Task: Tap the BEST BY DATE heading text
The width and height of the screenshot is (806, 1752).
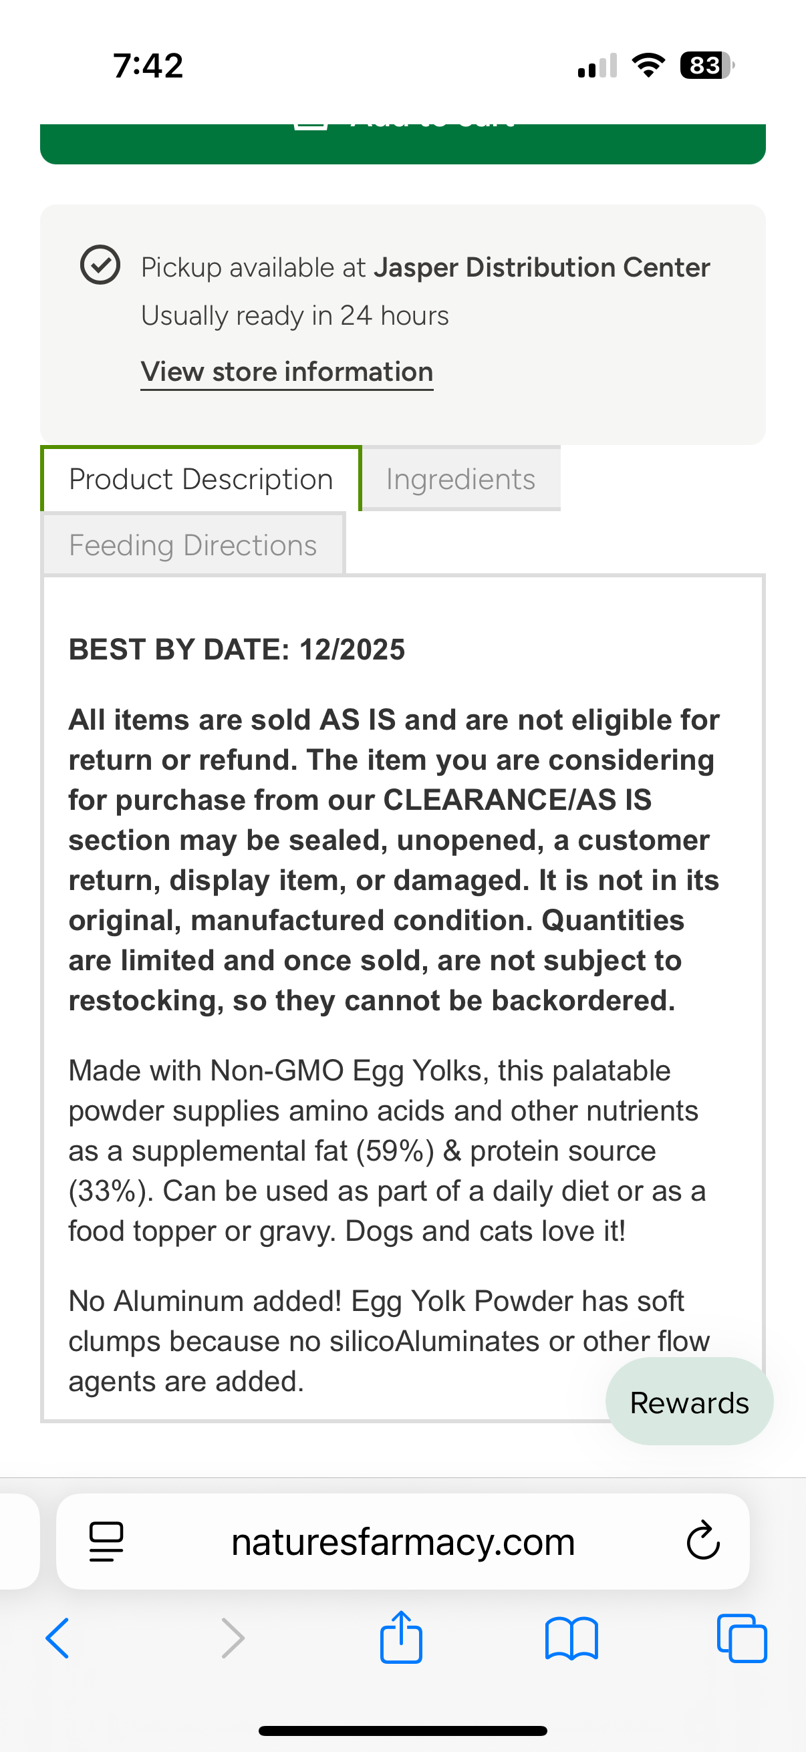Action: pyautogui.click(x=237, y=649)
